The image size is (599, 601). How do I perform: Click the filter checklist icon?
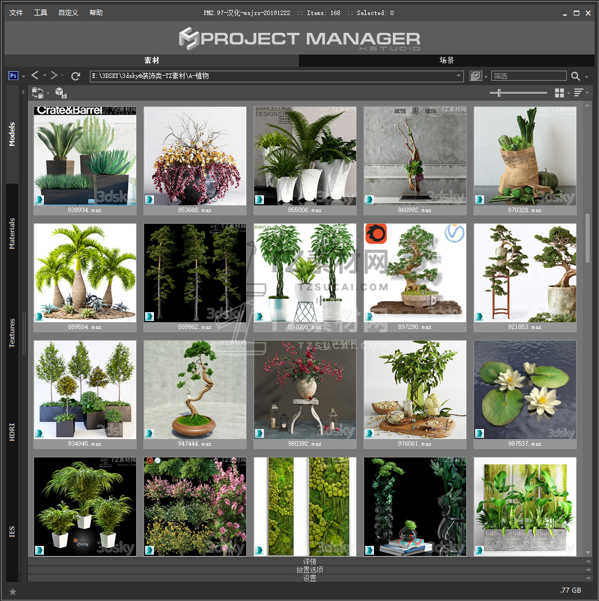(x=475, y=76)
